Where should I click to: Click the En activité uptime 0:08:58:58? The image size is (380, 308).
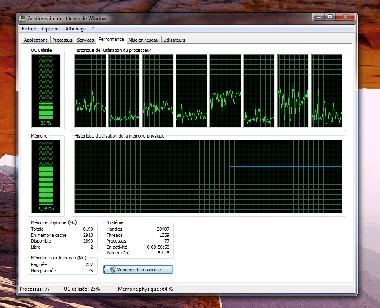point(158,247)
